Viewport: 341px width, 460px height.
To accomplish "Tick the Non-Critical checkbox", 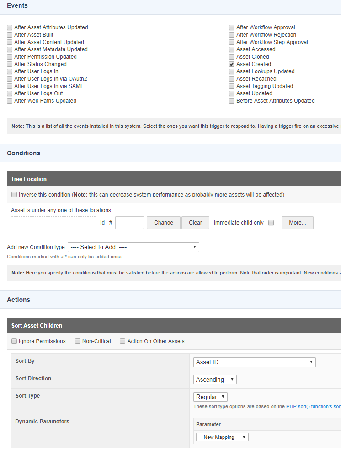I will click(78, 341).
